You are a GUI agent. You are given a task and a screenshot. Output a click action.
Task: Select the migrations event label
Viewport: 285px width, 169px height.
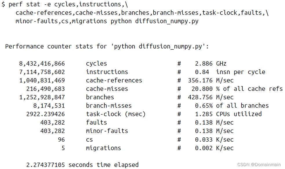(x=104, y=148)
